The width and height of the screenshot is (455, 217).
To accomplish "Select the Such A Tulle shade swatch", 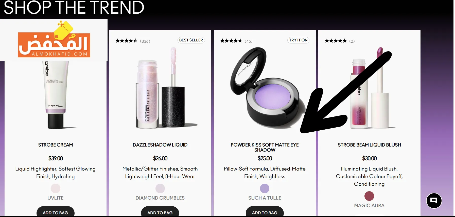I will [x=265, y=188].
